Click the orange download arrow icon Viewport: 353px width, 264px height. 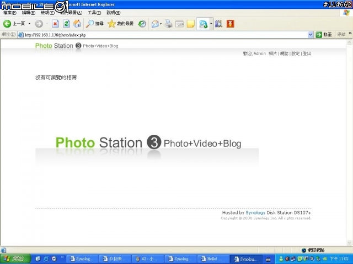(231, 24)
